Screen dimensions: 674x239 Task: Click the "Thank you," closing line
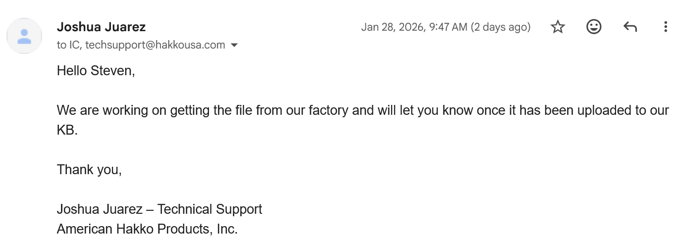click(89, 170)
